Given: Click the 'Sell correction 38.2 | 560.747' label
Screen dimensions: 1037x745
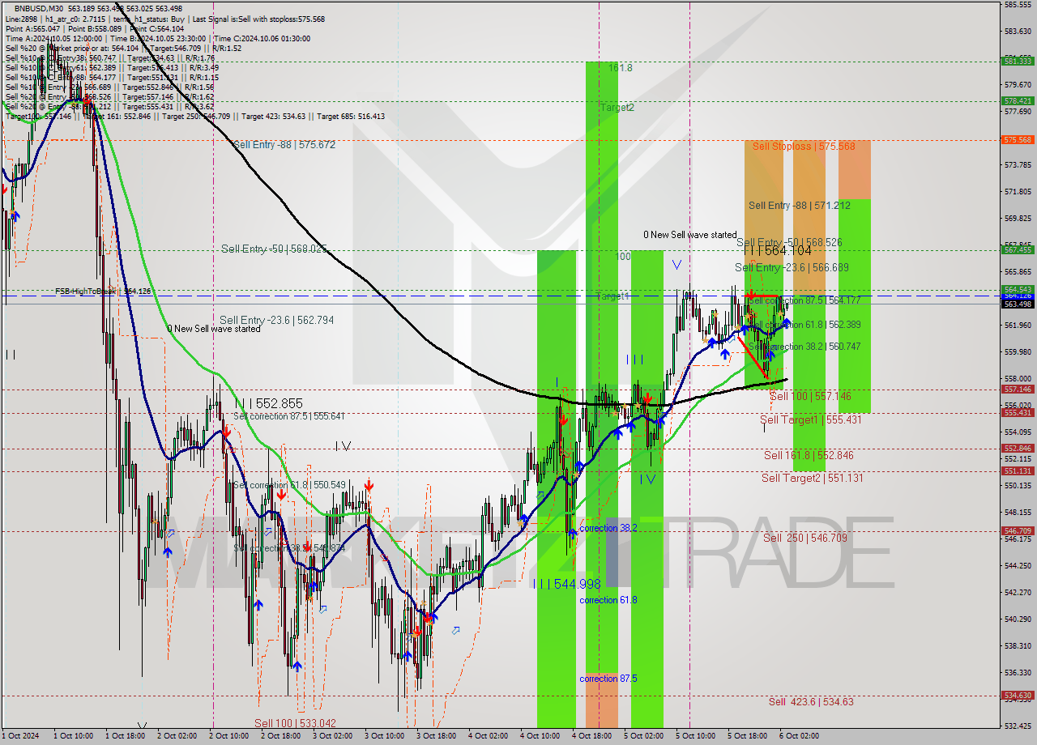Looking at the screenshot, I should (804, 346).
